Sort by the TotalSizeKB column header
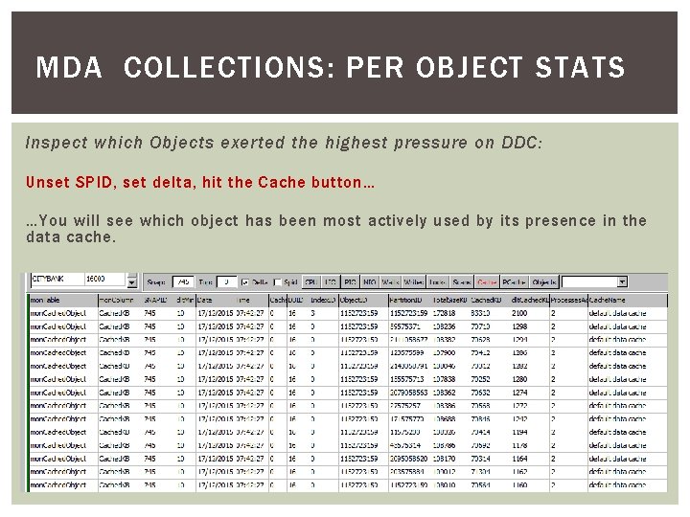The height and width of the screenshot is (517, 690). pyautogui.click(x=449, y=301)
